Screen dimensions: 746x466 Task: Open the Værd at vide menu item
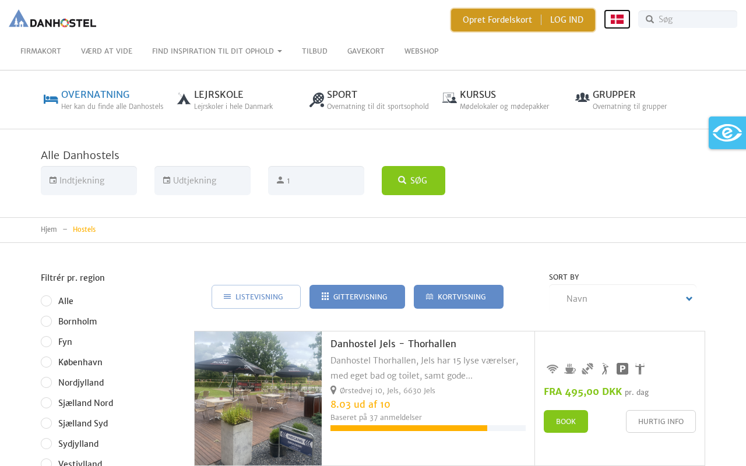coord(107,51)
